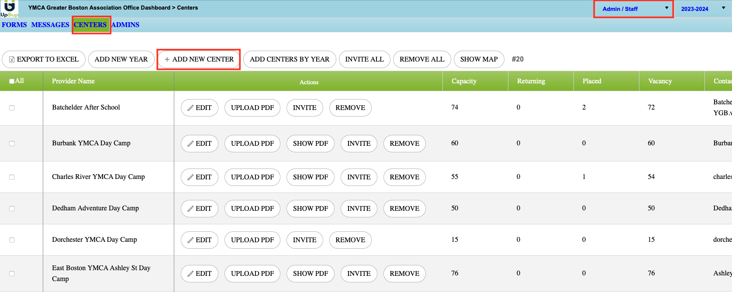Check the Batchelder After School row checkbox
The height and width of the screenshot is (292, 732).
tap(12, 108)
